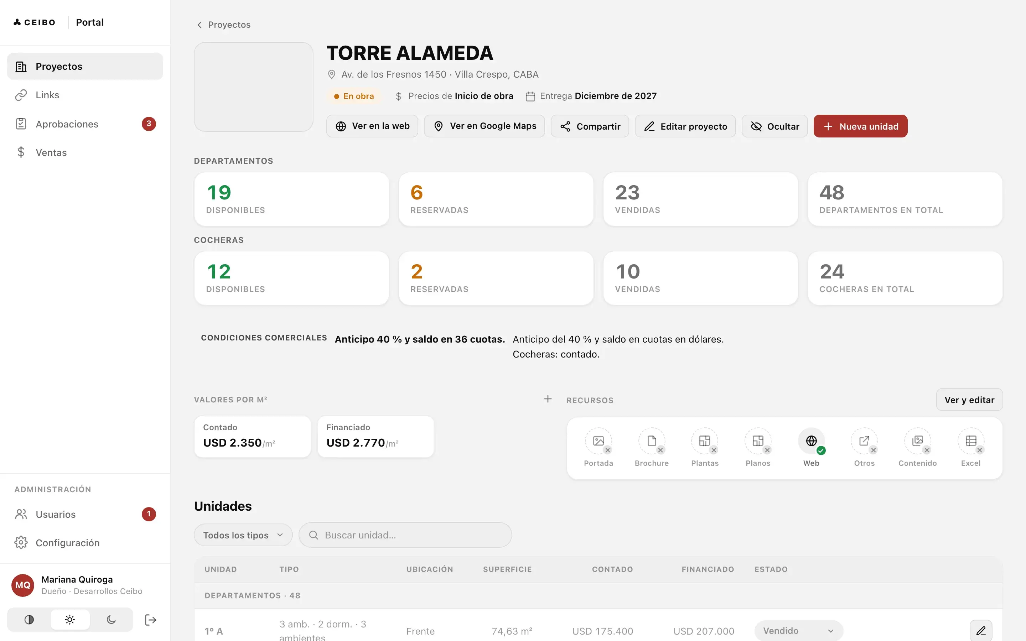The height and width of the screenshot is (641, 1026).
Task: Open the Web resource icon
Action: tap(811, 441)
